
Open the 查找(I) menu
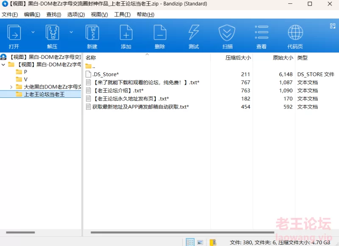[x=54, y=14]
